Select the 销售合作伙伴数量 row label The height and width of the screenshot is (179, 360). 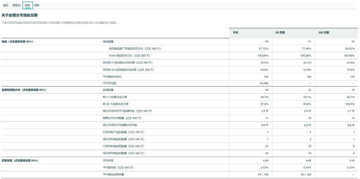coord(122,118)
